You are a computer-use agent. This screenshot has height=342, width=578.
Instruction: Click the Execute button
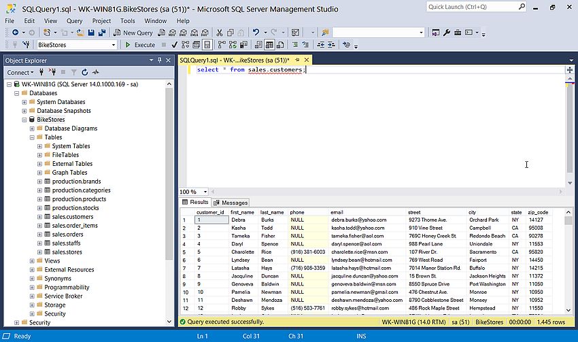coord(140,45)
